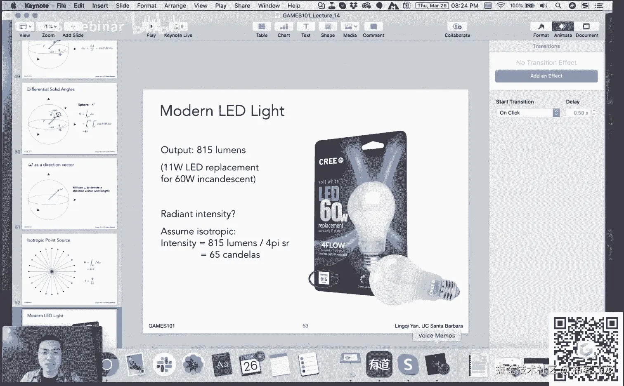Image resolution: width=624 pixels, height=386 pixels.
Task: Open Wi-Fi status menu
Action: (501, 5)
